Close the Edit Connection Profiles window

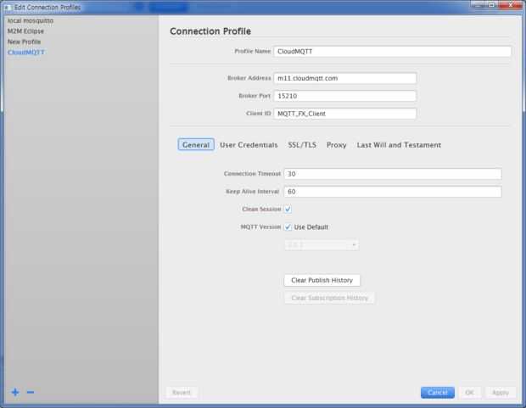point(511,5)
